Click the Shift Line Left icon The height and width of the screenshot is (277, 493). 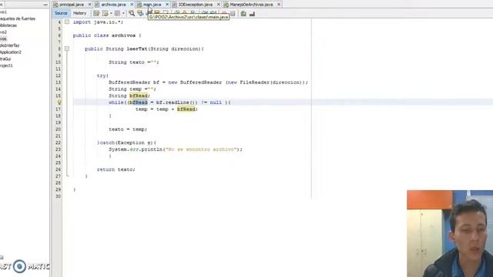coord(205,13)
